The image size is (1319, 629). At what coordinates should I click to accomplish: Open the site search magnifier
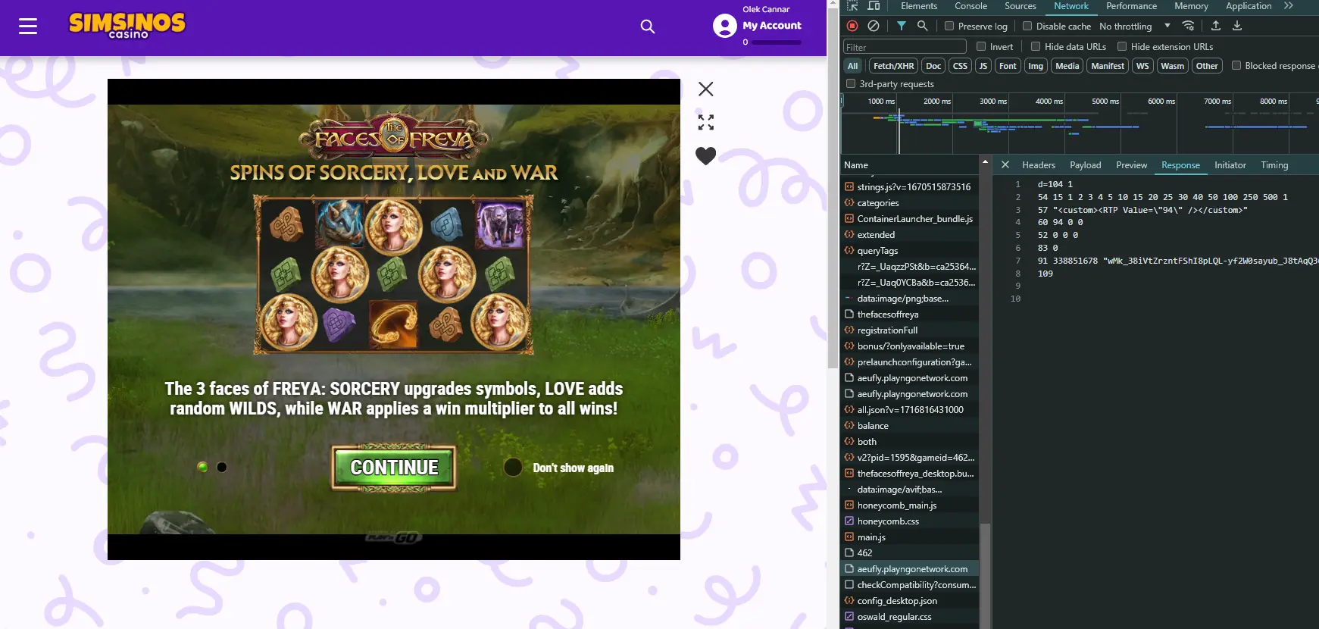pos(647,27)
